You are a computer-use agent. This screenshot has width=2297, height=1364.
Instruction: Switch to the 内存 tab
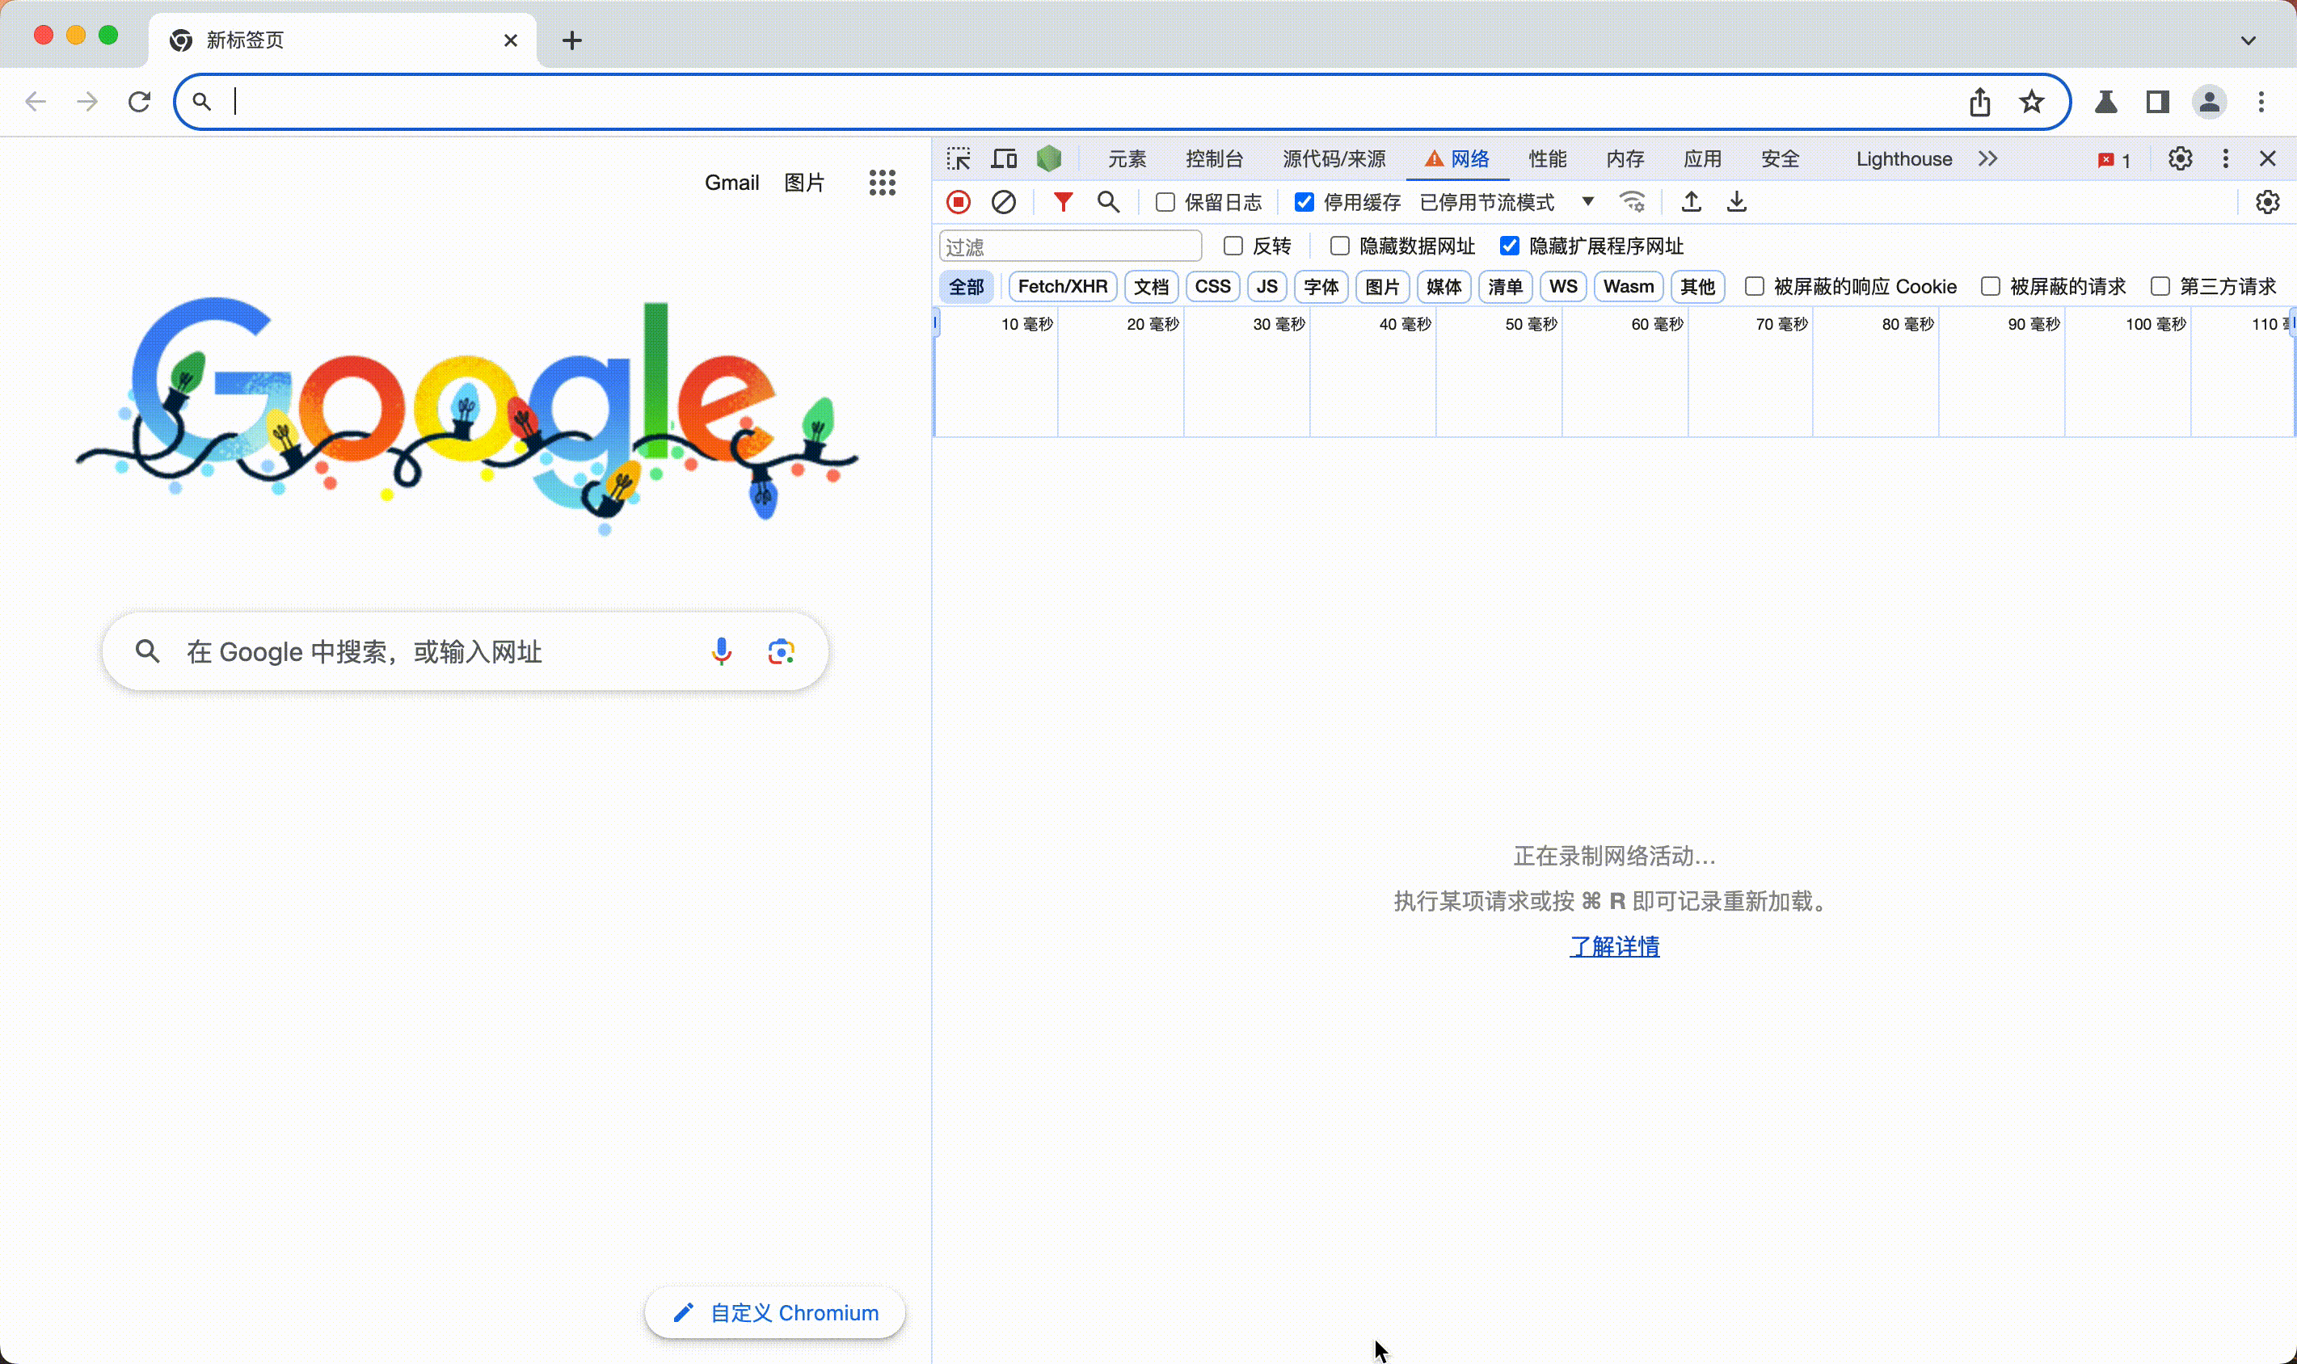click(1625, 159)
